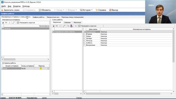This screenshot has width=176, height=99.
Task: Click hide/restore icon in work schemes toolbar
Action: click(x=64, y=26)
